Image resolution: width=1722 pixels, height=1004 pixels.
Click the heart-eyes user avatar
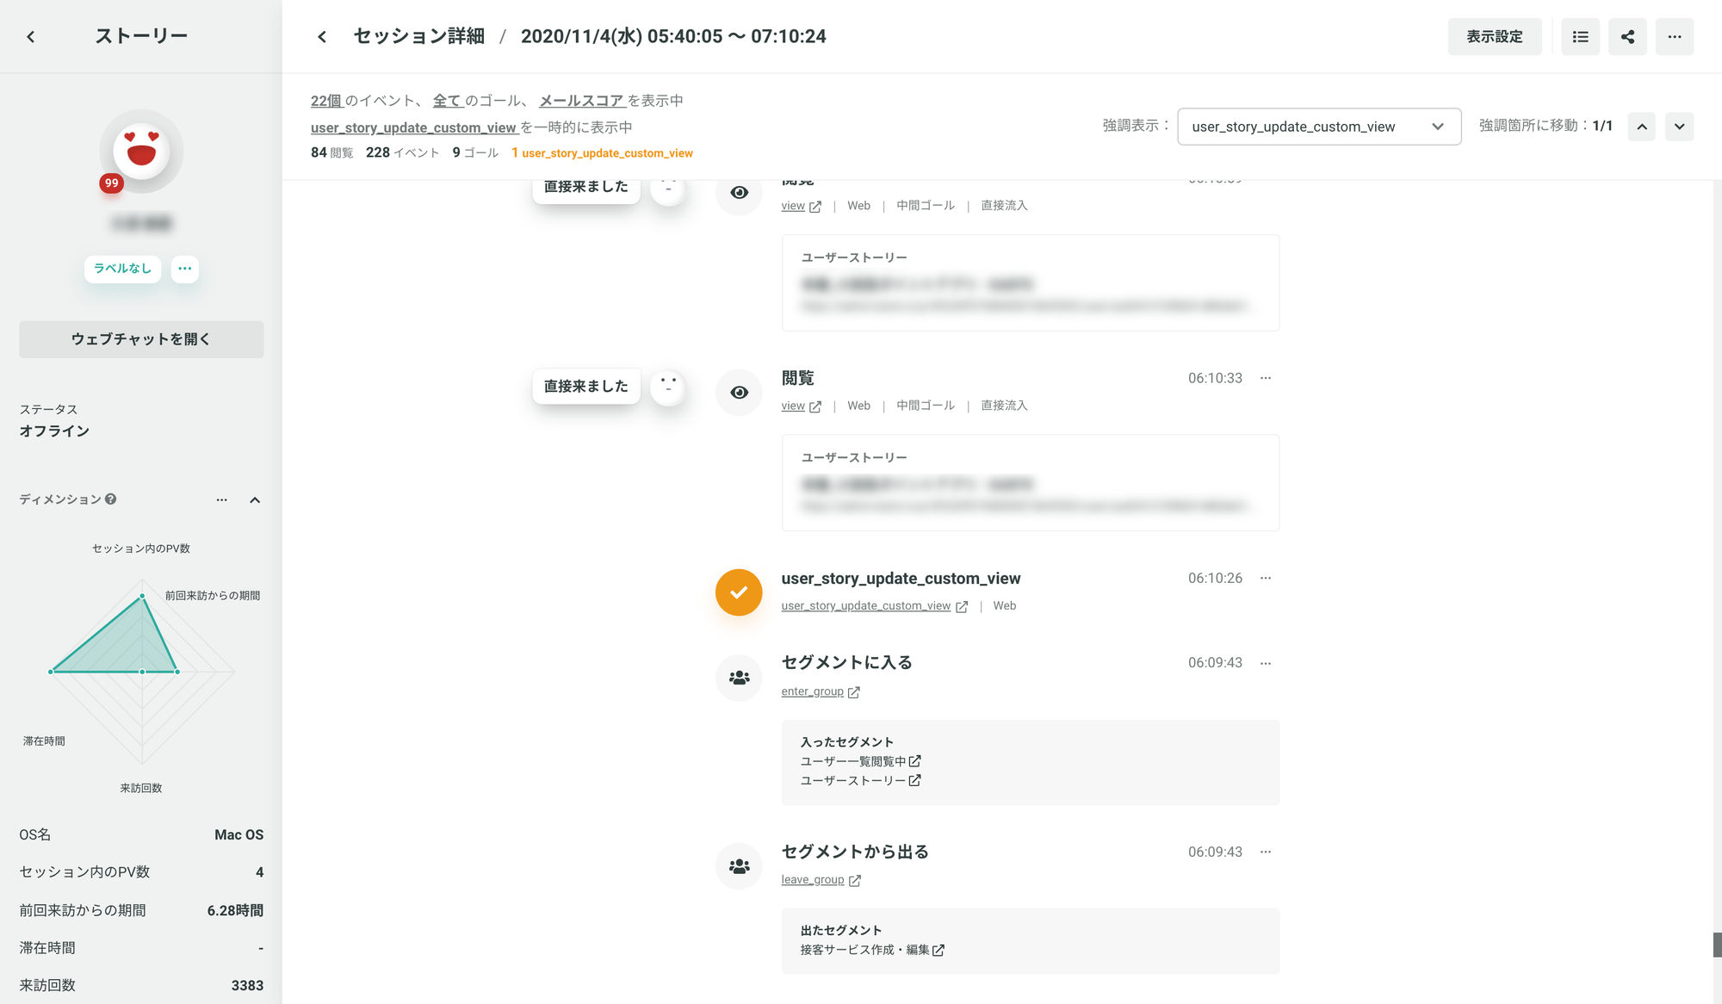point(141,151)
